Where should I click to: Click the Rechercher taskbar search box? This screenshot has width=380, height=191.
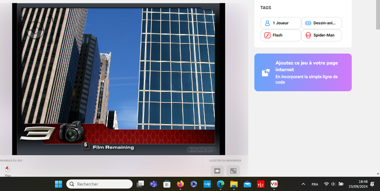[99, 184]
